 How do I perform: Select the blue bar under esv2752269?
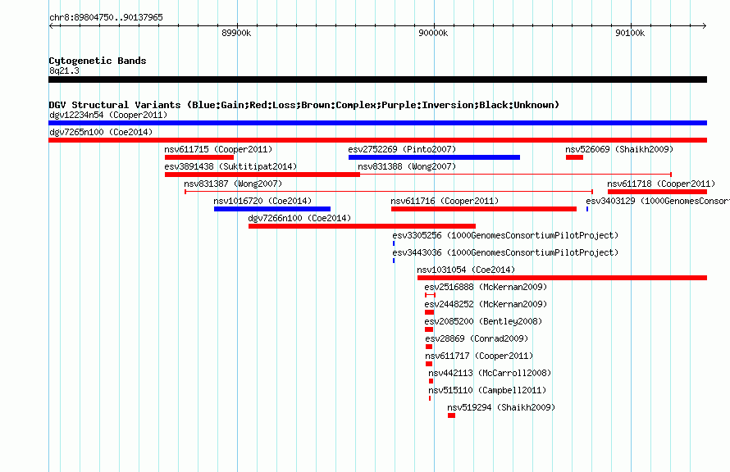[434, 157]
